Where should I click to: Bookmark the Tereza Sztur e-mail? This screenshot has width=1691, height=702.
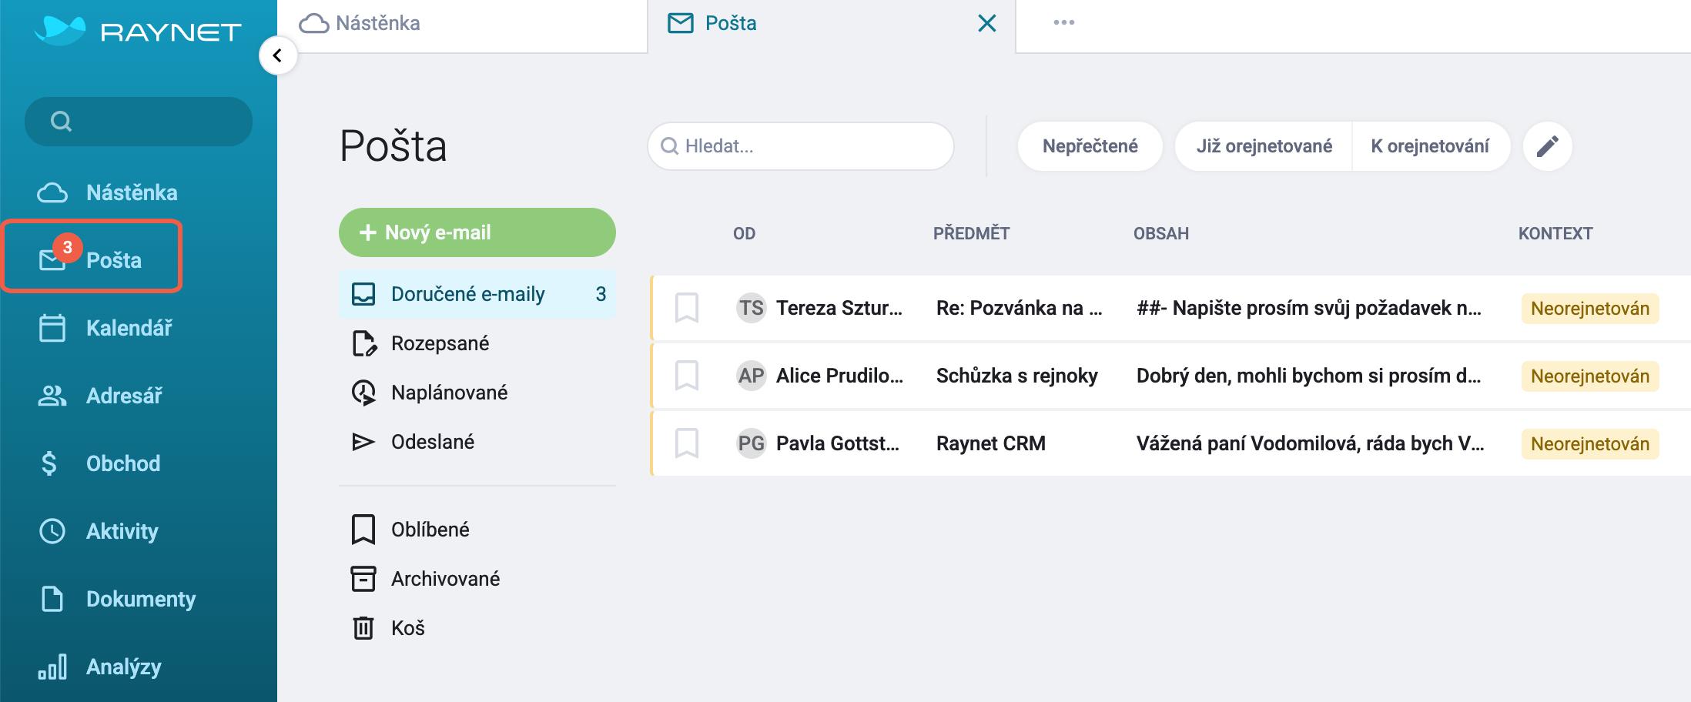pos(686,308)
